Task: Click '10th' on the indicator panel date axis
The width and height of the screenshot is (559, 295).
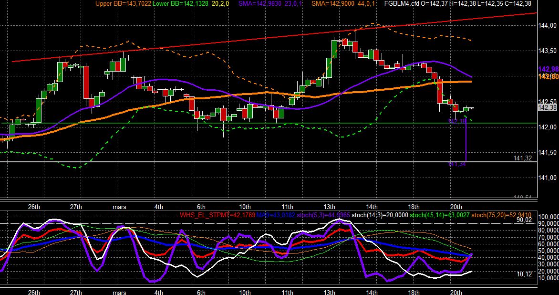Action: 245,292
